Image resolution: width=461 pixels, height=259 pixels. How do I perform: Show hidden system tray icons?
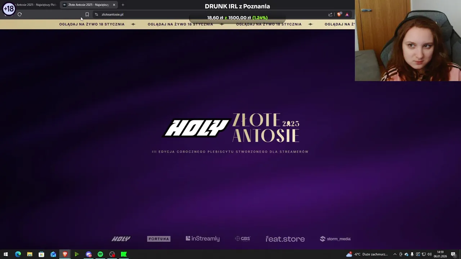click(x=395, y=254)
